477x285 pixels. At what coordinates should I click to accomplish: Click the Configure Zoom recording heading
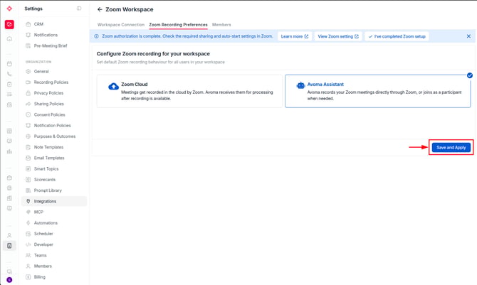coord(153,54)
